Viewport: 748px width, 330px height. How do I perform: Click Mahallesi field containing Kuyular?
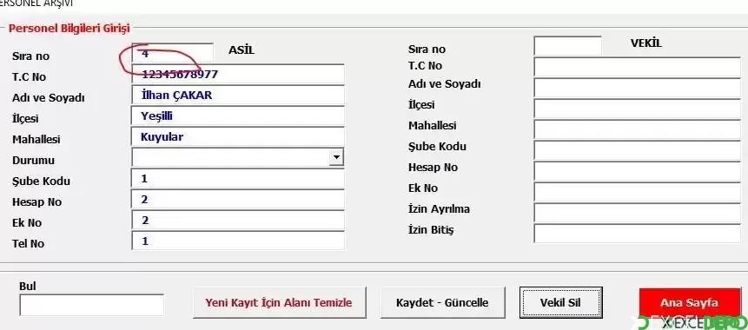(237, 137)
